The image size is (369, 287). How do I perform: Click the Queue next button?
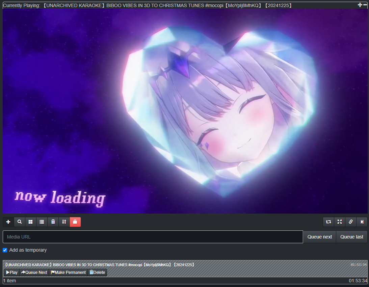point(320,237)
